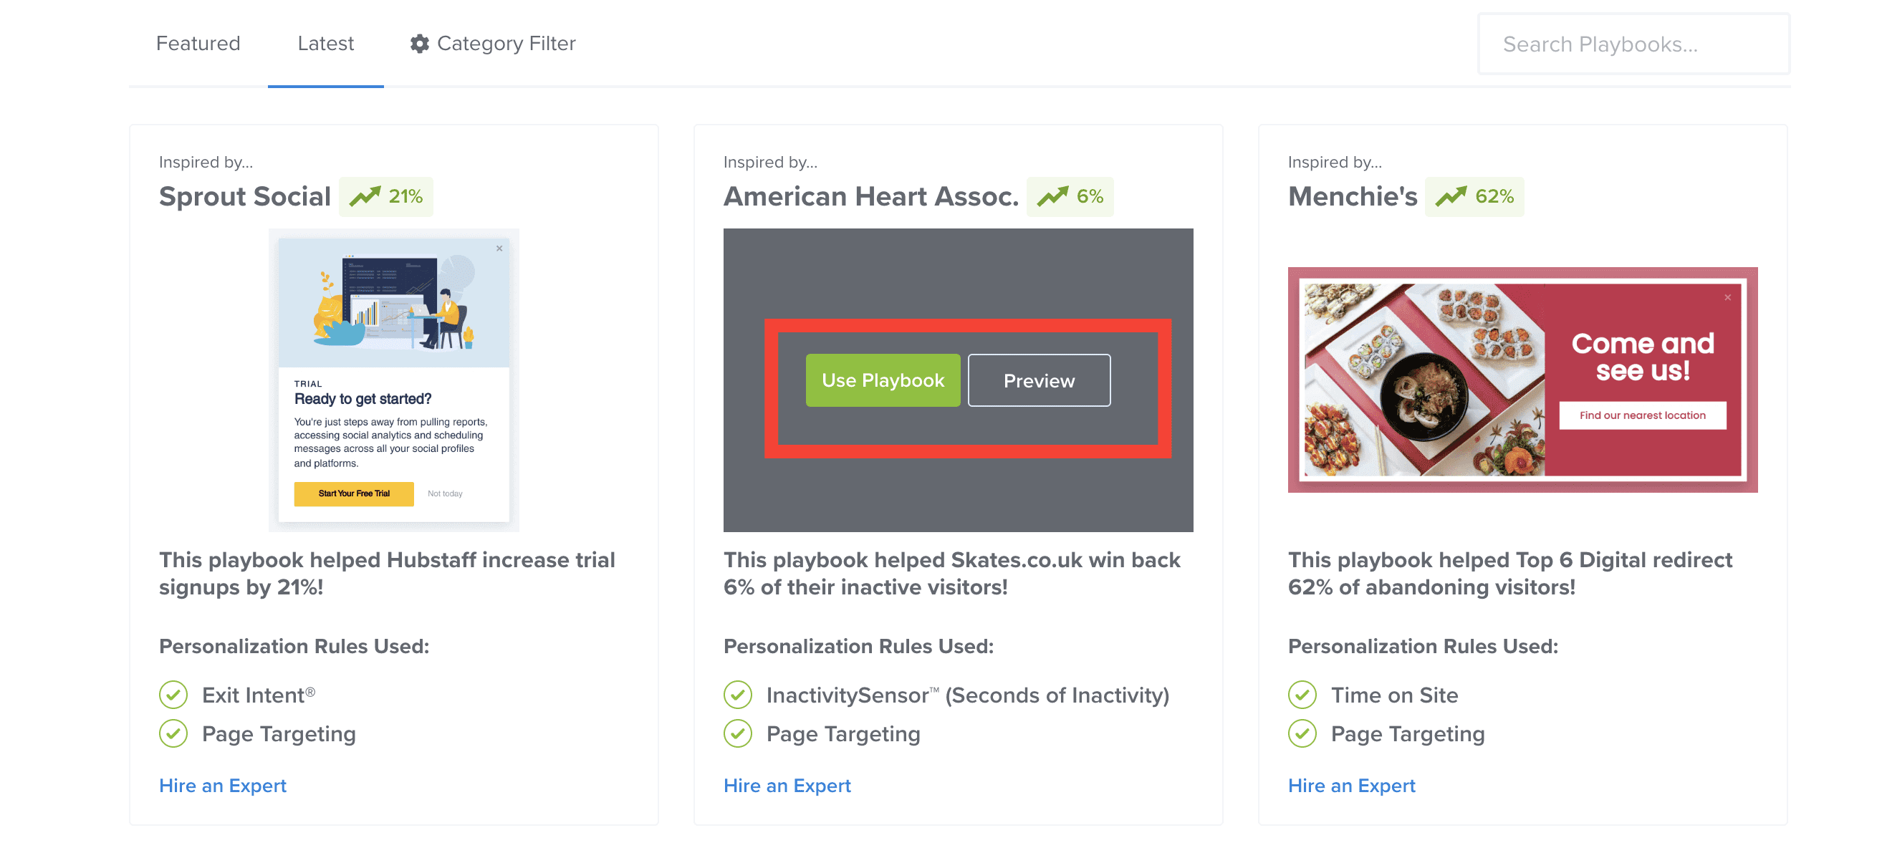
Task: Dismiss the Sprout Social popup via its X icon
Action: tap(499, 248)
